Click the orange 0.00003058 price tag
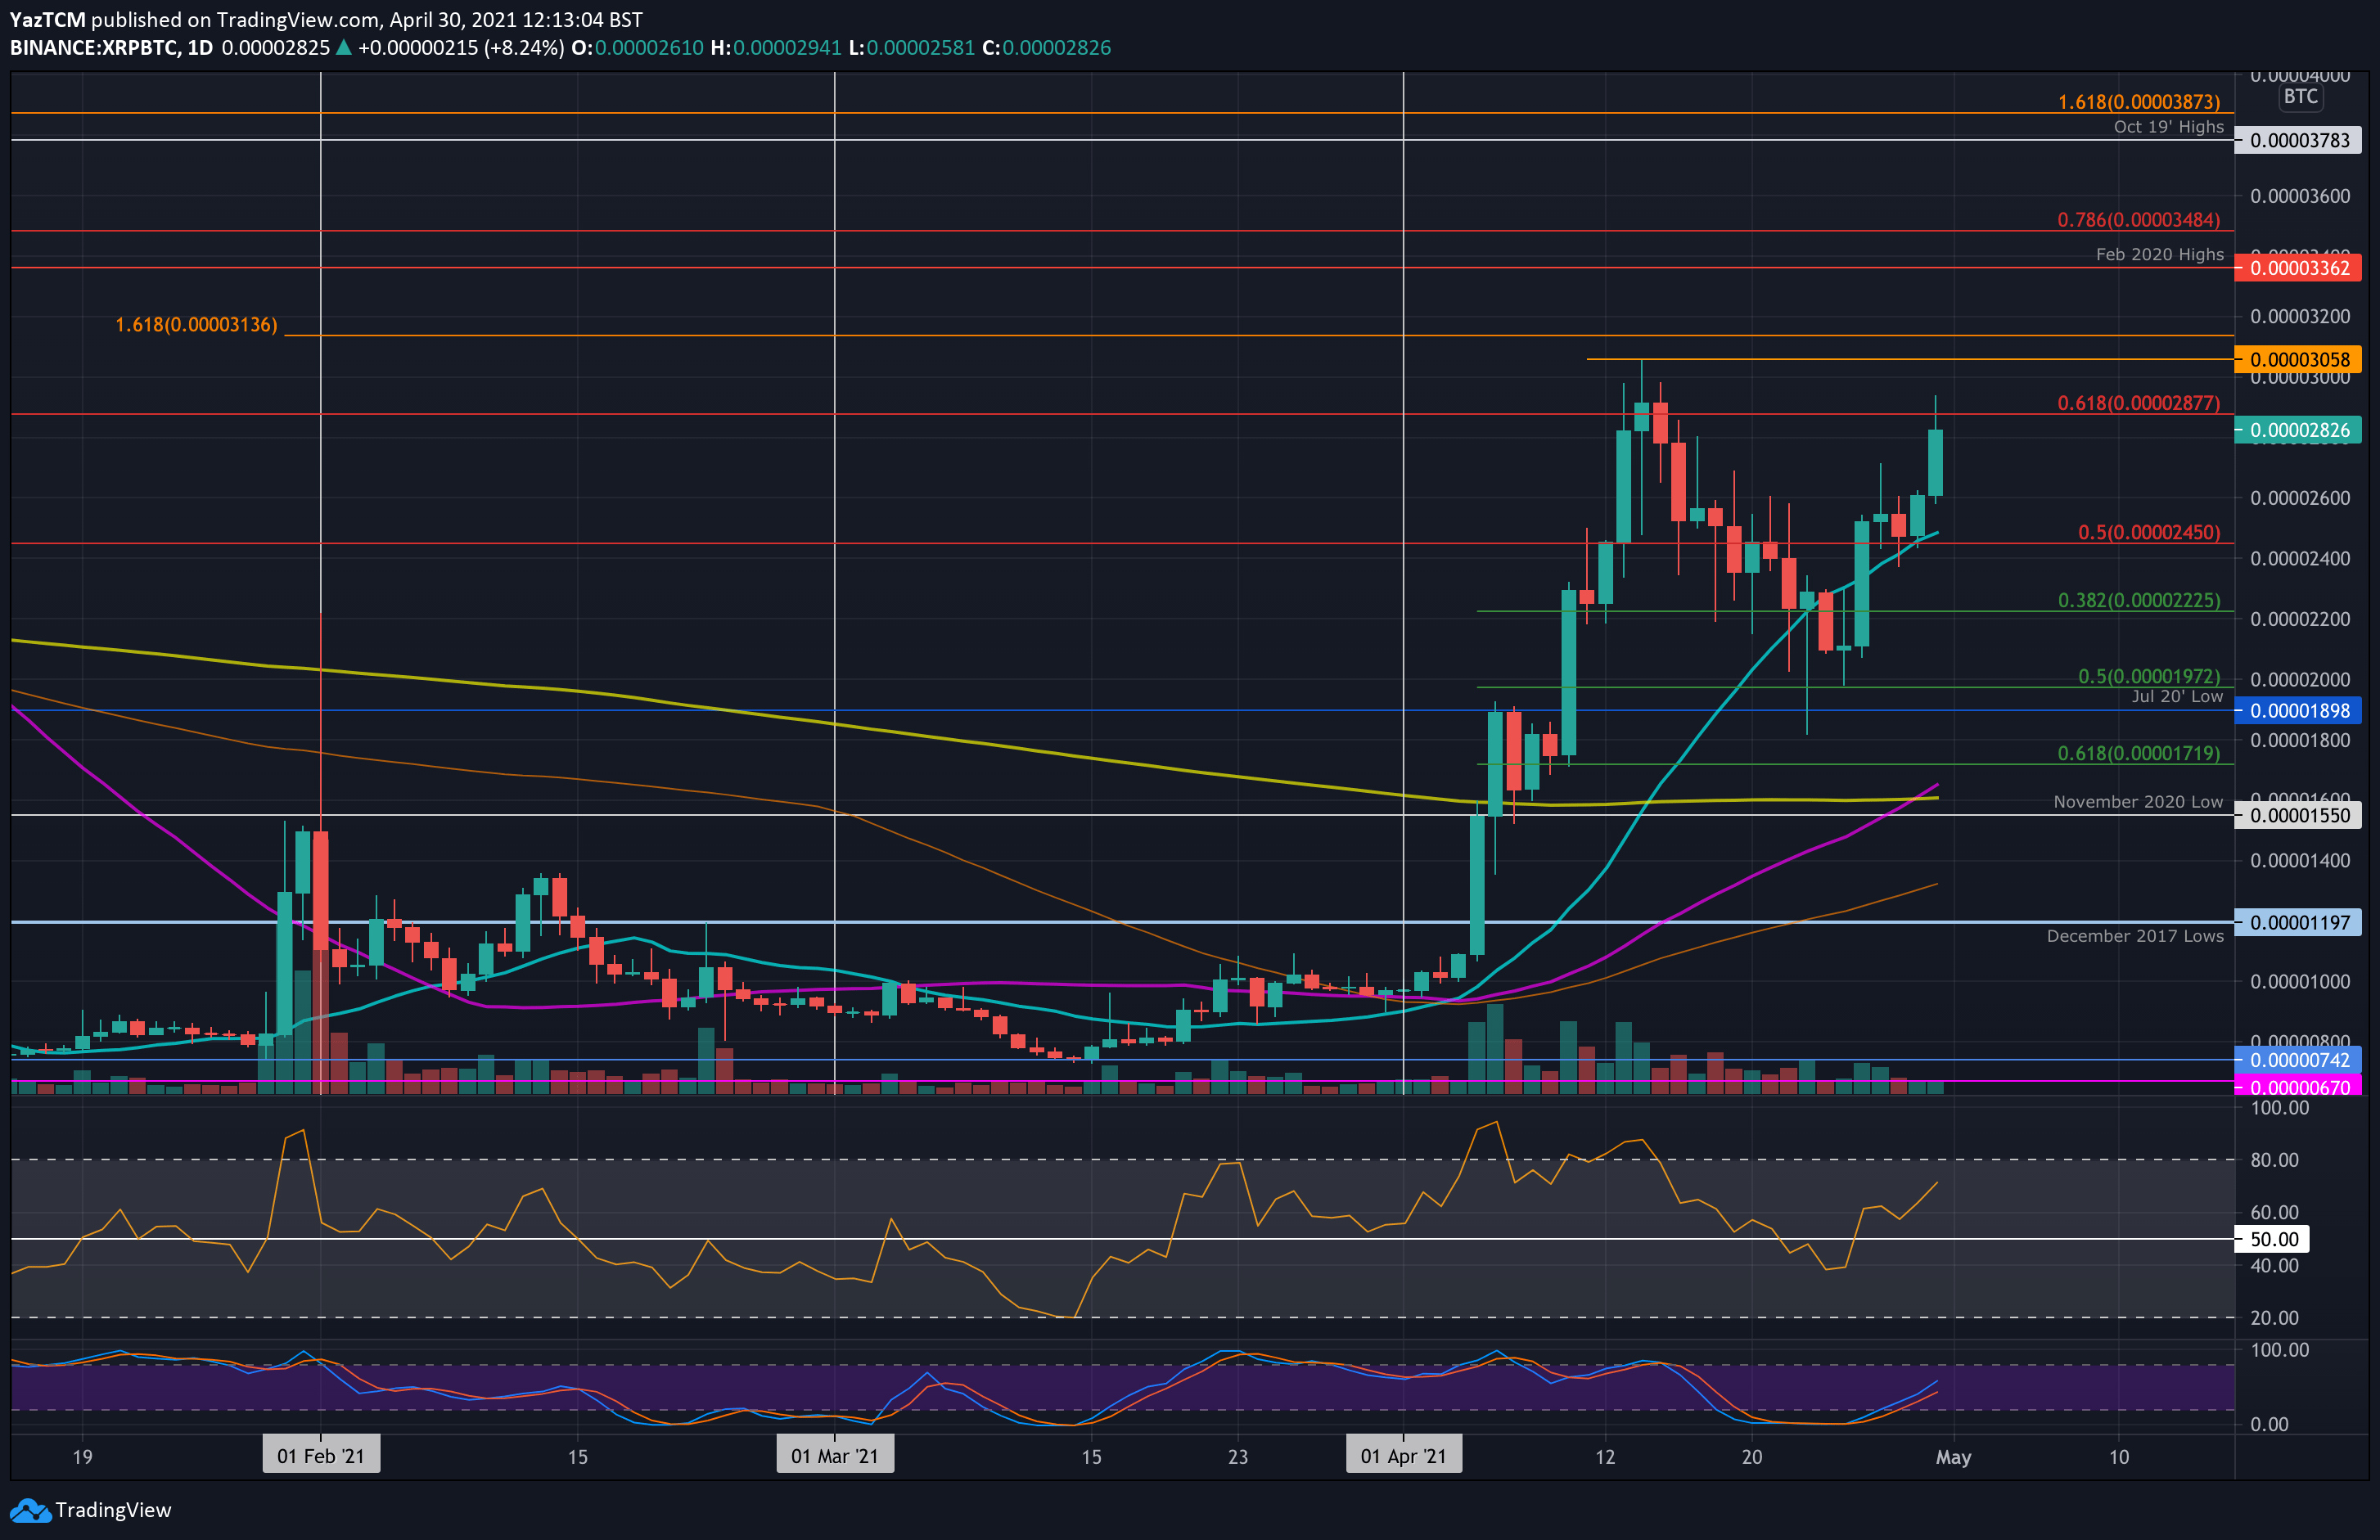The image size is (2380, 1540). point(2299,359)
